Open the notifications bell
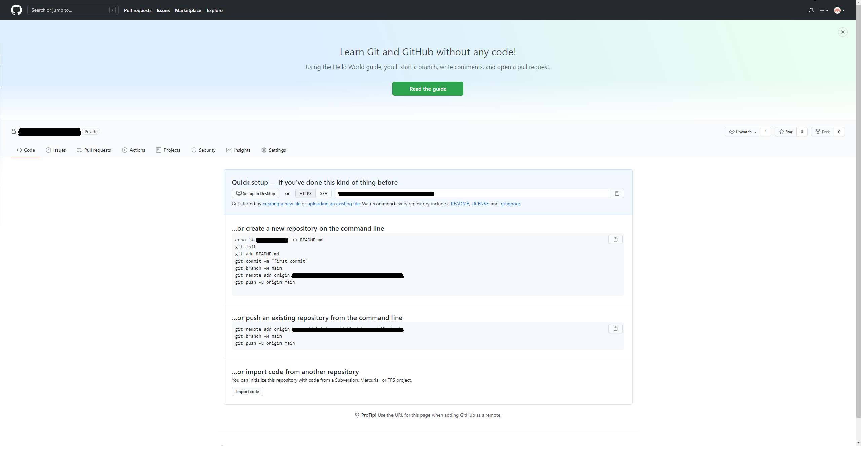The image size is (861, 470). (811, 11)
